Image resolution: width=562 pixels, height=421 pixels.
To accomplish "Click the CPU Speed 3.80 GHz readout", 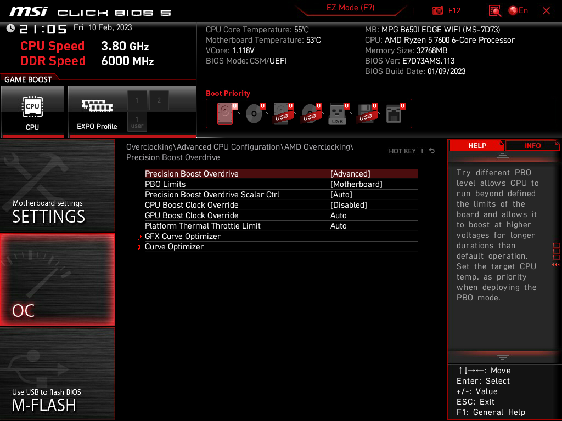I will pos(85,46).
